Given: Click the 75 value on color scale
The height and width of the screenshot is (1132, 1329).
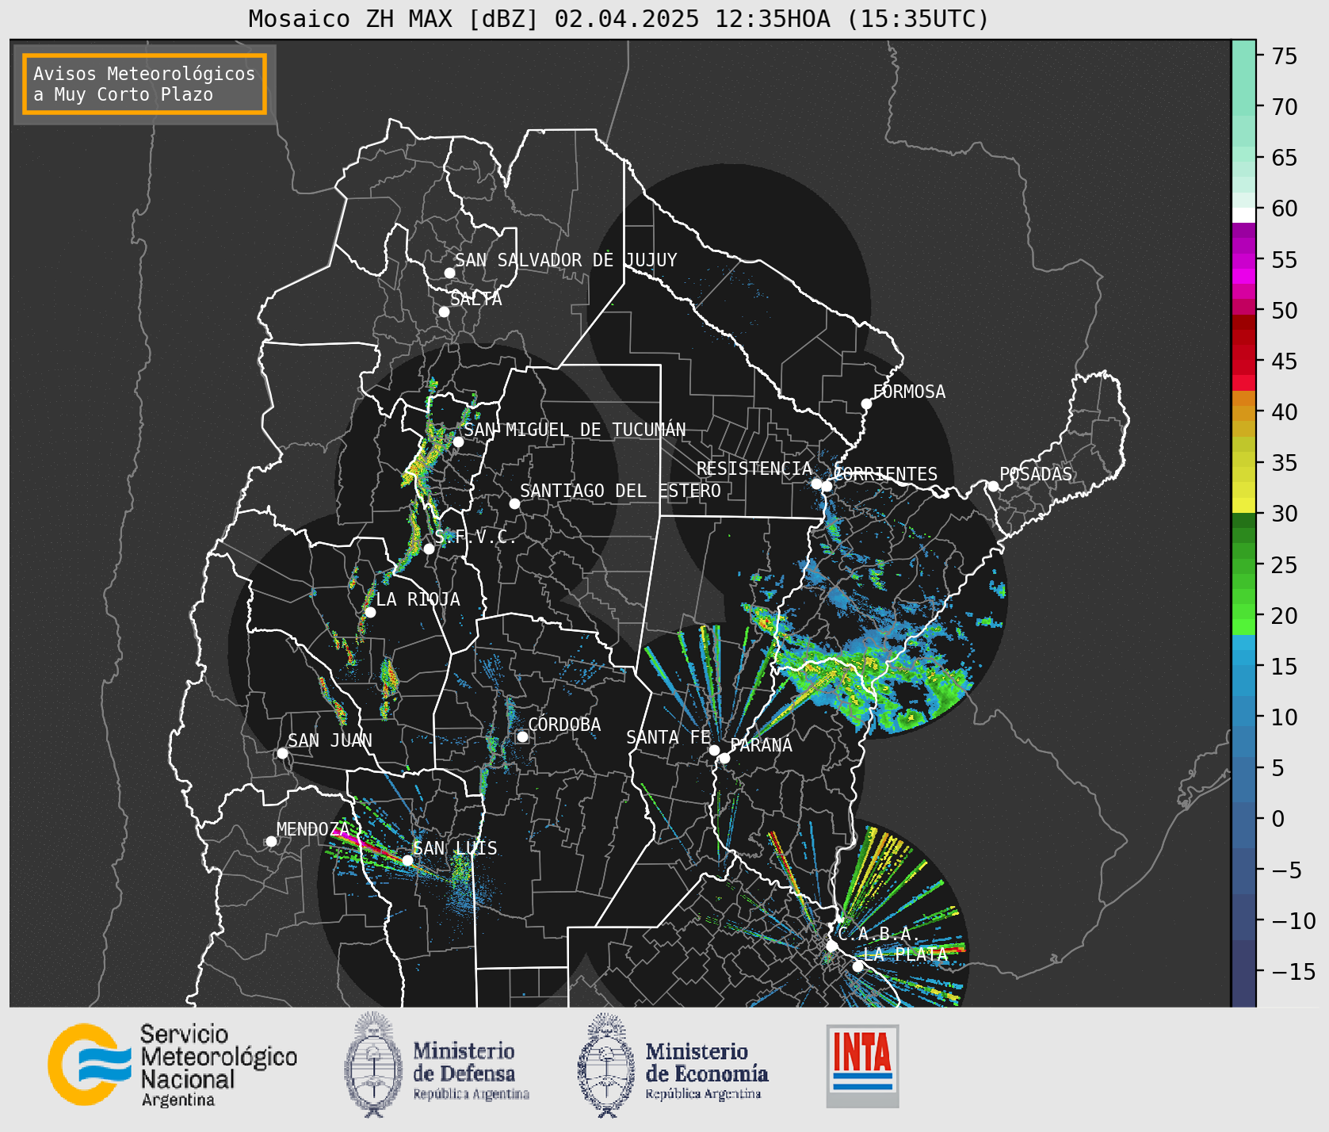Looking at the screenshot, I should 1285,56.
